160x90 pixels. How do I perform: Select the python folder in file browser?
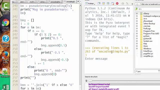click(146, 36)
